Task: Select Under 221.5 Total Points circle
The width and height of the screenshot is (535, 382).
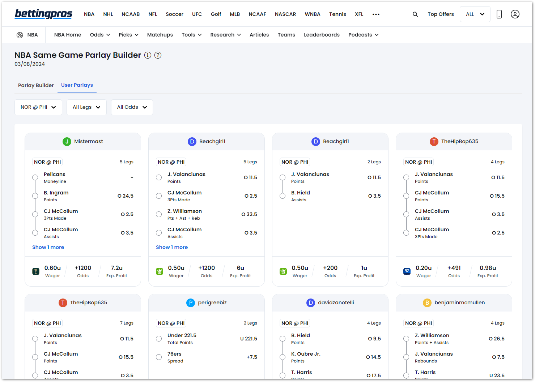Action: coord(159,339)
